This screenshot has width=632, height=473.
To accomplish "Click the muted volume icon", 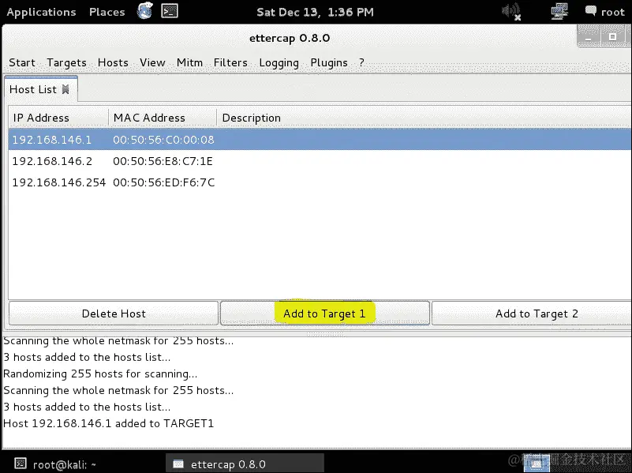I will click(511, 11).
